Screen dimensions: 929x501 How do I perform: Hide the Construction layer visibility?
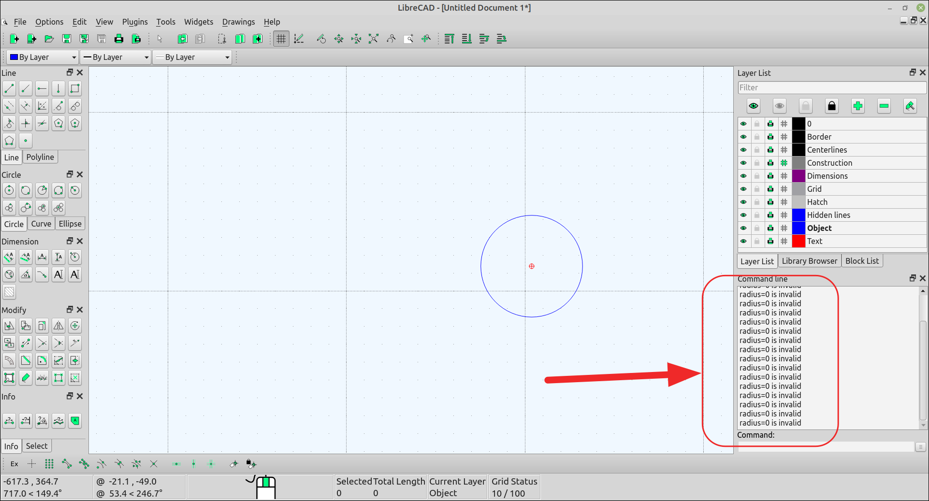743,163
